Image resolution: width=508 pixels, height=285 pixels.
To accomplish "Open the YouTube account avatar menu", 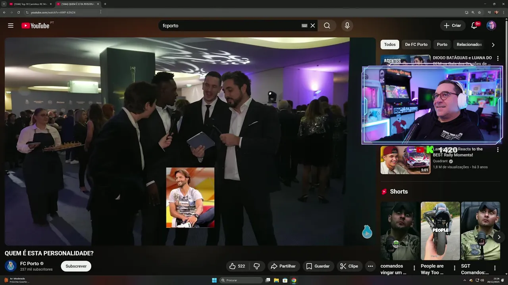I will click(x=491, y=26).
